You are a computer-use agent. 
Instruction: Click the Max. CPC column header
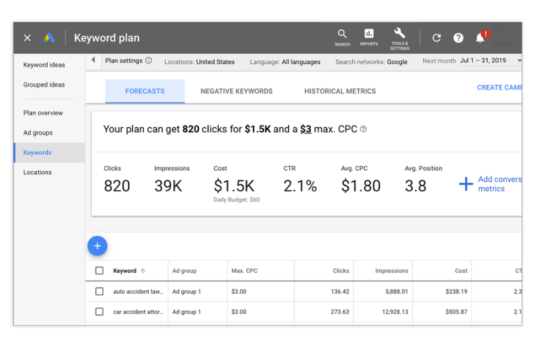pos(244,271)
